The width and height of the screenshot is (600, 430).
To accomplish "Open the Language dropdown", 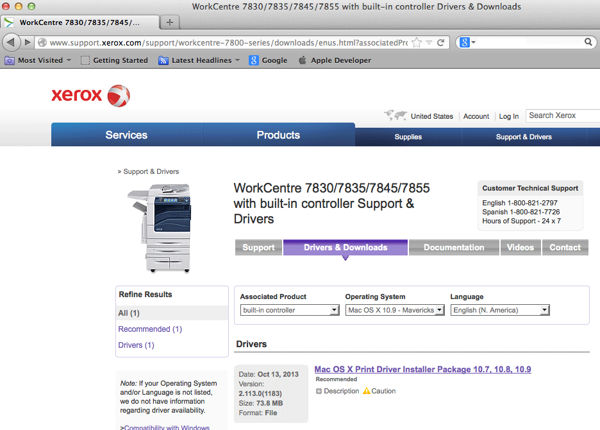I will pos(500,310).
